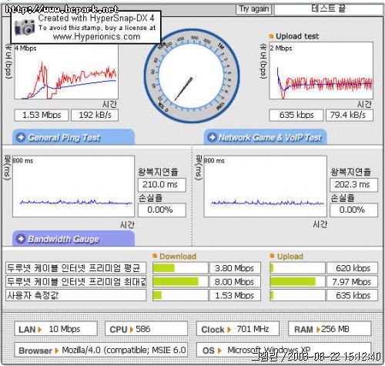385x366 pixels.
Task: Click loss rate 0.00% under VoIP test
Action: [353, 210]
